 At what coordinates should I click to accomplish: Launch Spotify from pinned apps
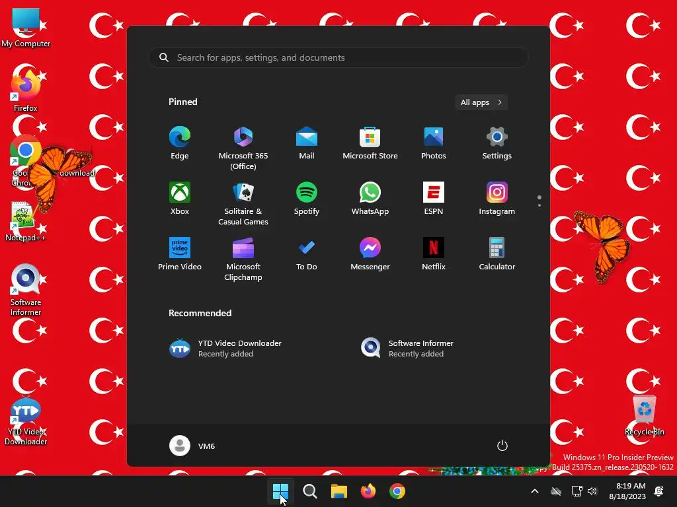point(307,198)
